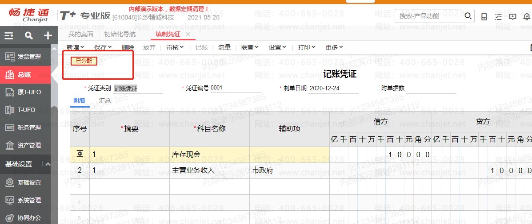
Task: Click the Chanjet 畅捷通 logo
Action: 28,15
